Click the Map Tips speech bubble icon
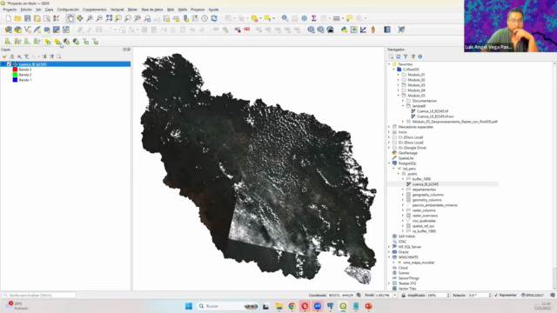 350,18
